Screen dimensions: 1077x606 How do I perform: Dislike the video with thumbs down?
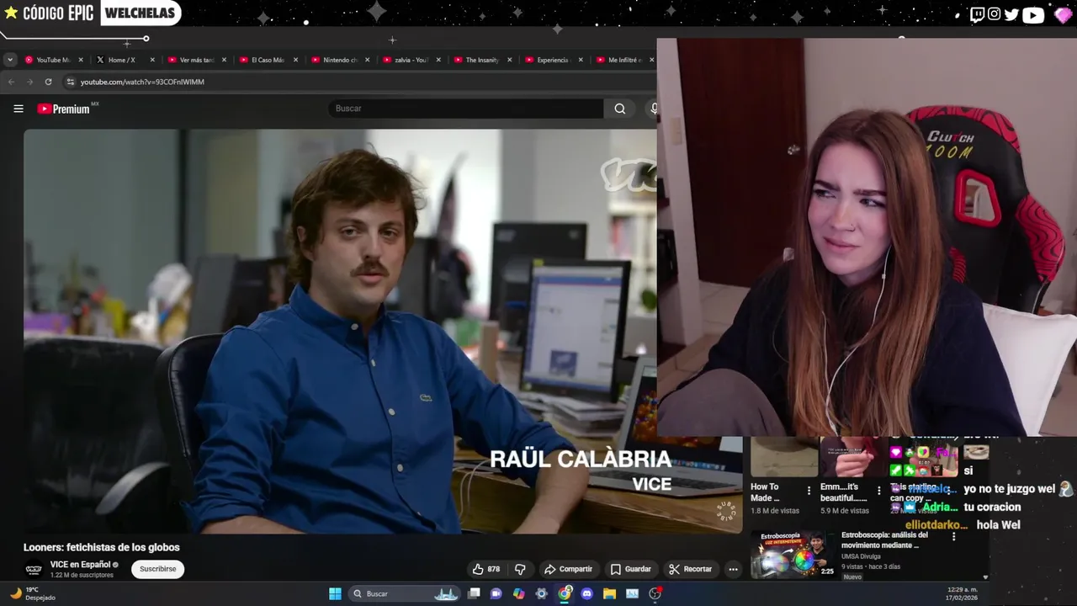coord(520,569)
